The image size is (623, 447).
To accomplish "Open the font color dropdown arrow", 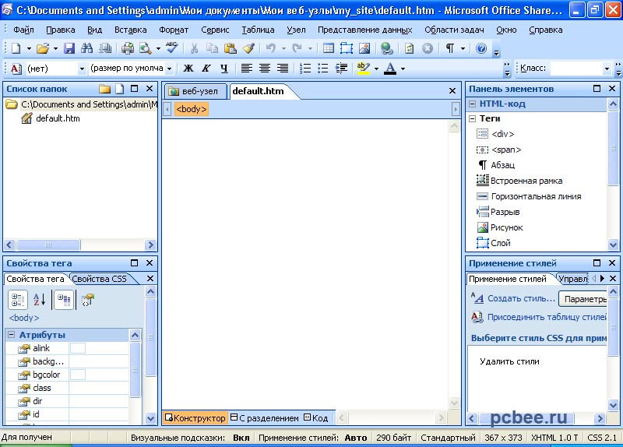I will point(403,69).
